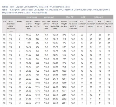Click the Table I title text line
The image size is (116, 107).
pos(56,11)
